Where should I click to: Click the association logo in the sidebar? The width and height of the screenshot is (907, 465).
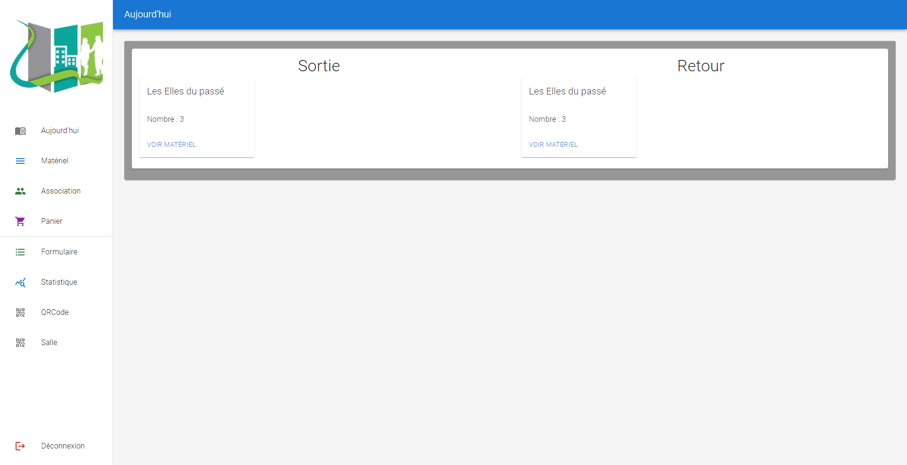pyautogui.click(x=57, y=56)
